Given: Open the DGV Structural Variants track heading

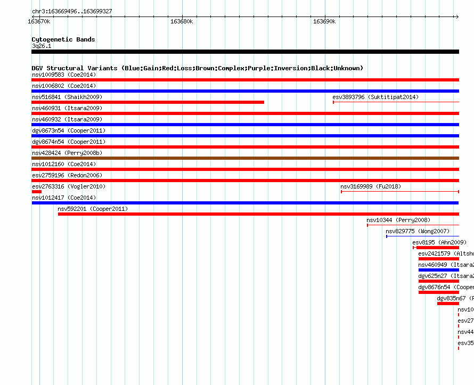Looking at the screenshot, I should (x=198, y=68).
